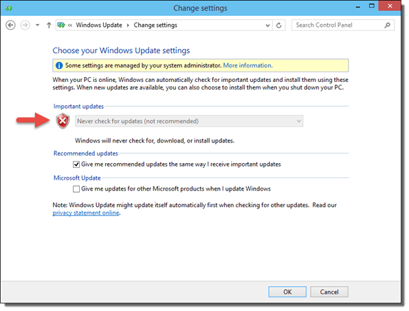Expand the address bar history dropdown
The height and width of the screenshot is (311, 409).
[267, 25]
